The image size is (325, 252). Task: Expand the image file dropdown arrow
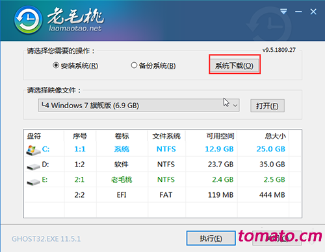click(235, 106)
